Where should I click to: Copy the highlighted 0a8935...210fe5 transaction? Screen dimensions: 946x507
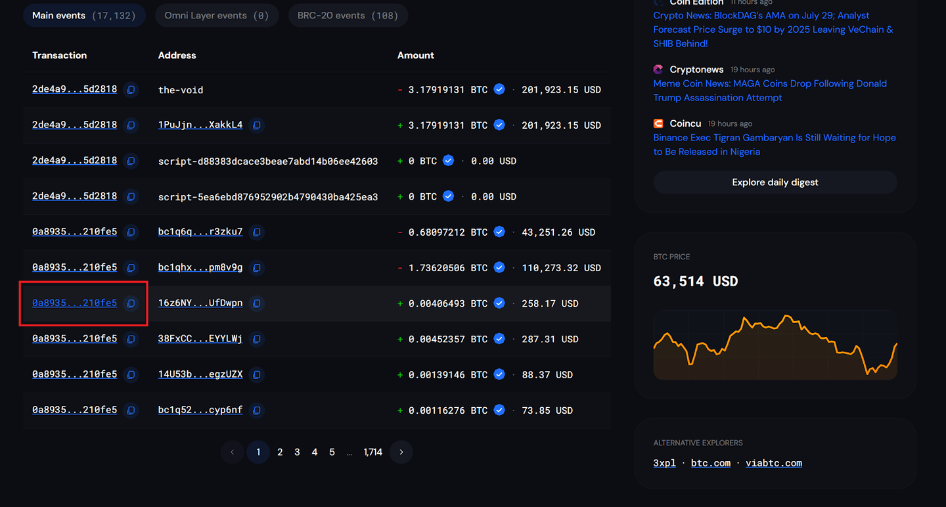(131, 303)
